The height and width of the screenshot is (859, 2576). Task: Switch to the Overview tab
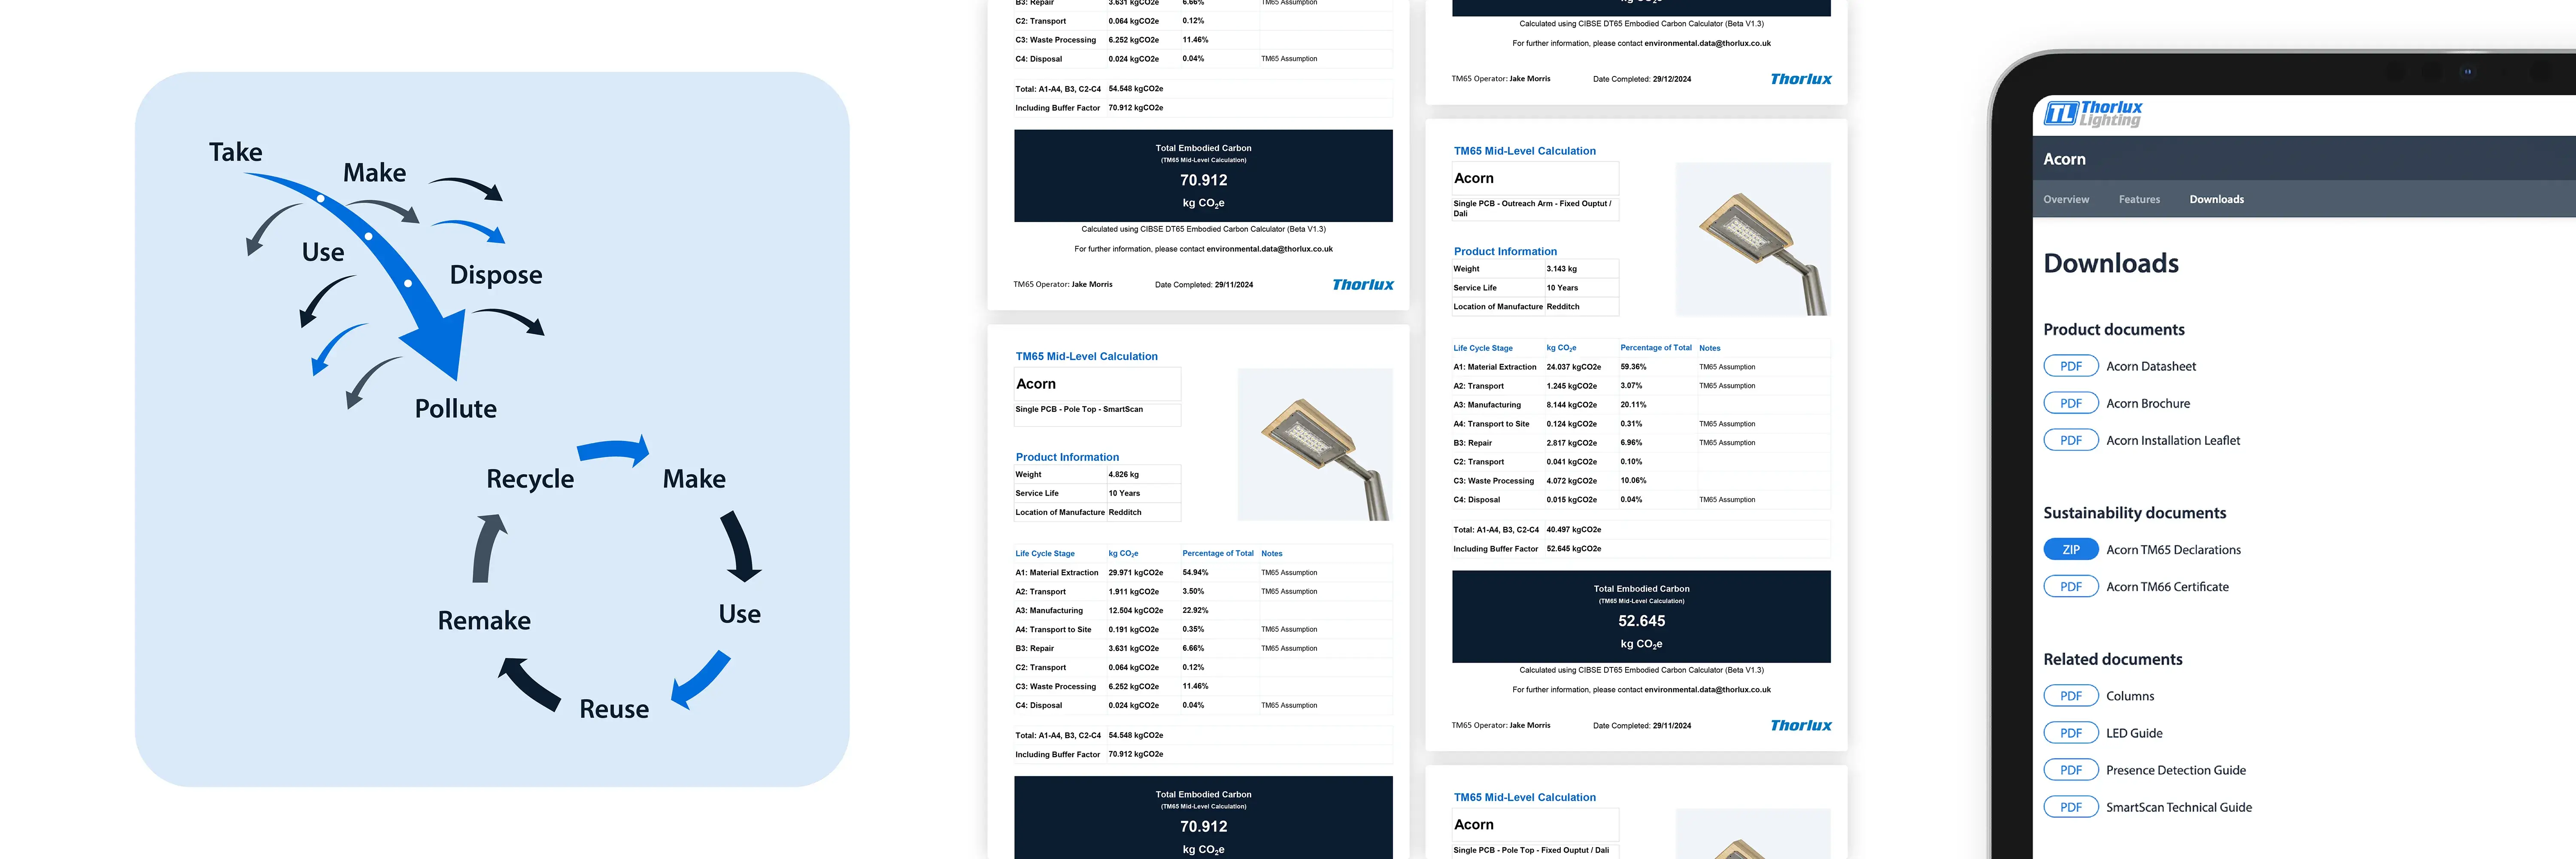2065,199
